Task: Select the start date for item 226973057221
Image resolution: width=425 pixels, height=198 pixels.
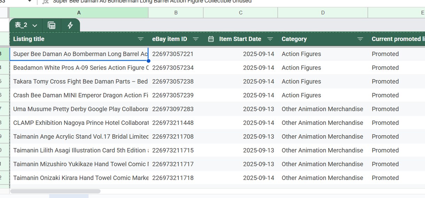Action: pyautogui.click(x=241, y=54)
